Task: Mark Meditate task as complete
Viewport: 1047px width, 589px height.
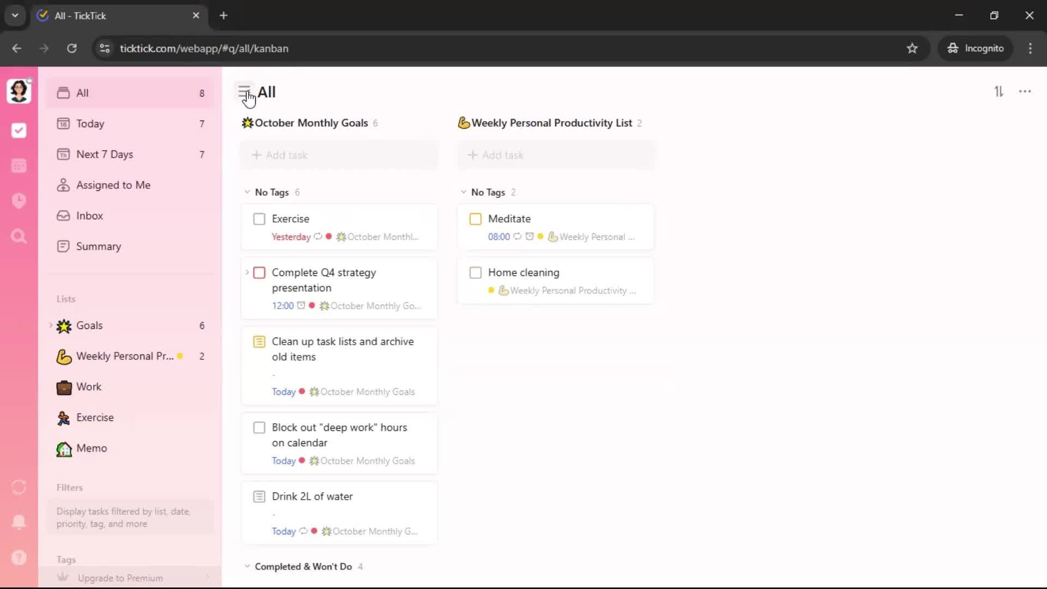Action: 475,219
